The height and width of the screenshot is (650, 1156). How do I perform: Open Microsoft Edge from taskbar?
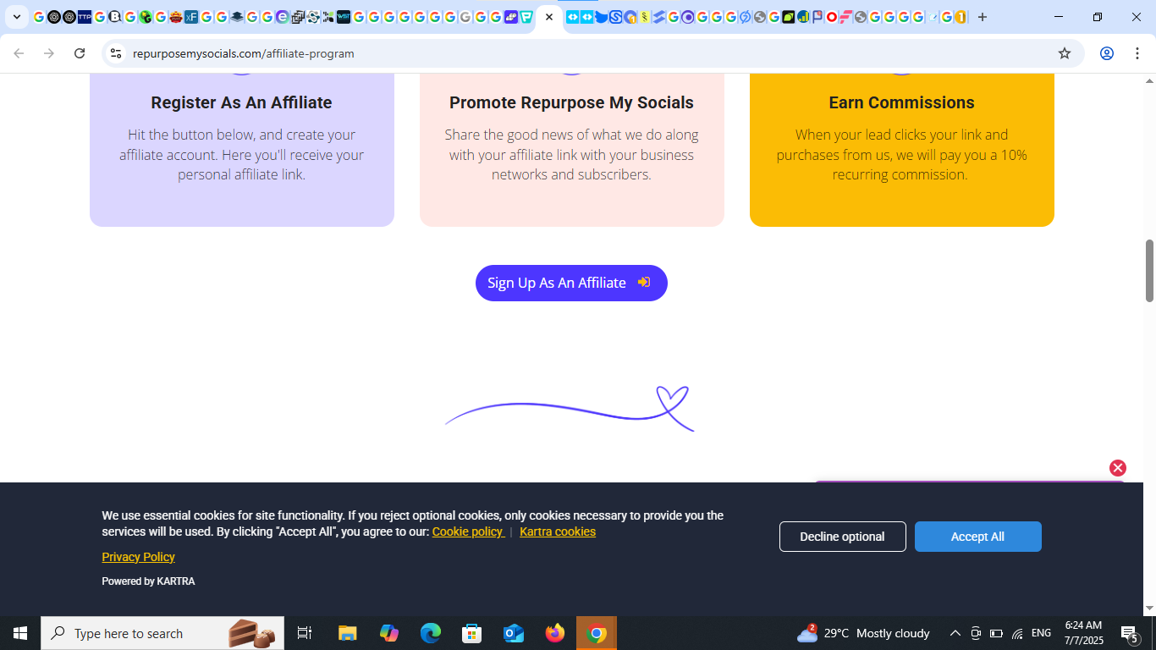431,633
